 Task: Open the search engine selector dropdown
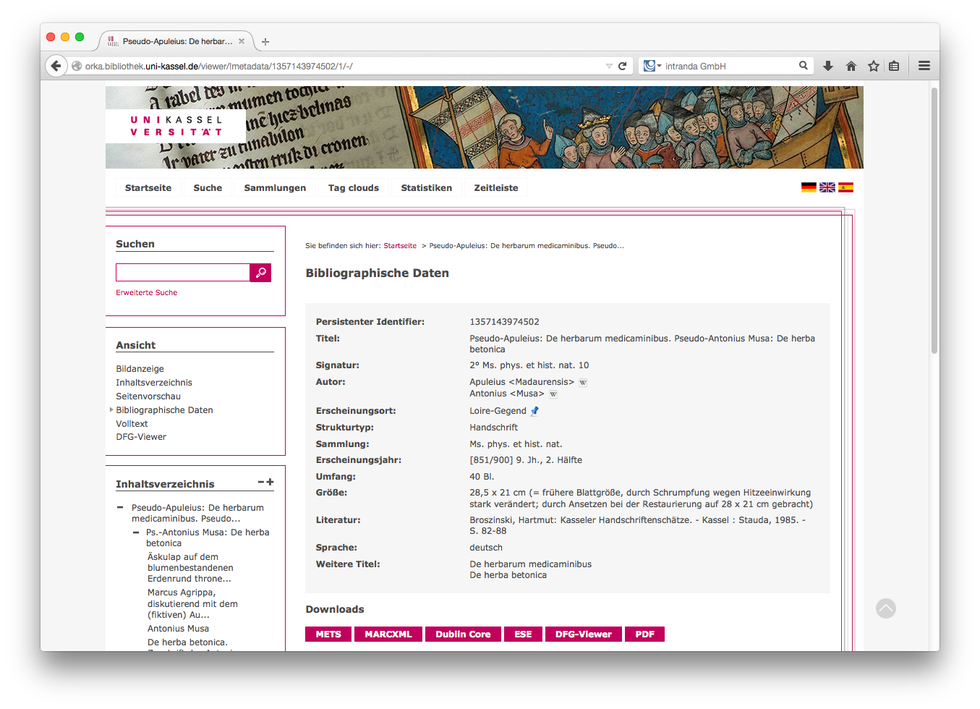[x=653, y=66]
